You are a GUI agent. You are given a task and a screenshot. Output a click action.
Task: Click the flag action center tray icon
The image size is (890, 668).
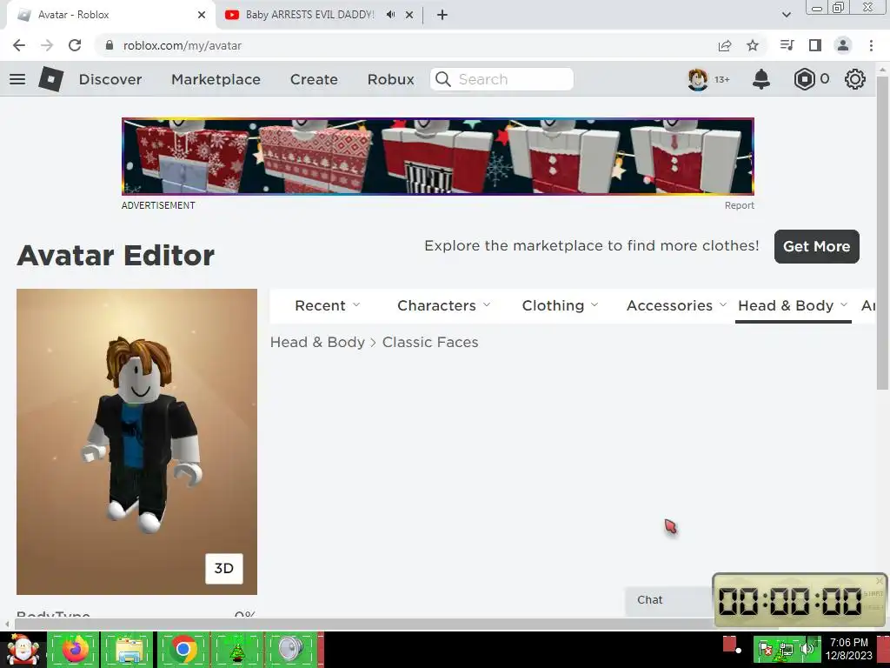coord(766,649)
